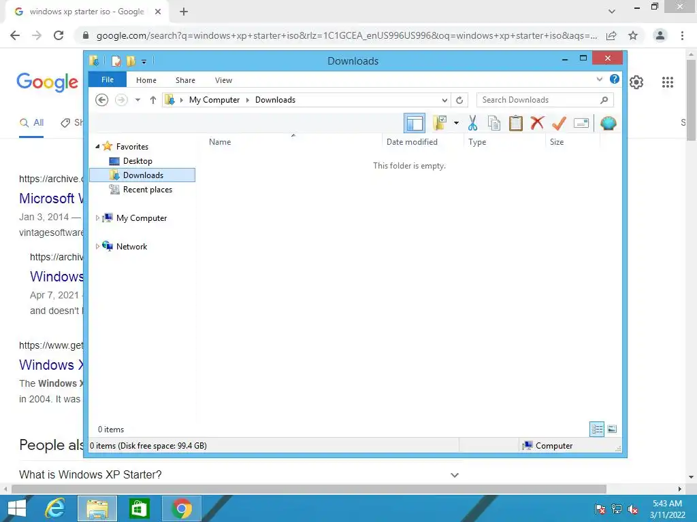Toggle the preview pane layout icon
This screenshot has height=522, width=697.
pos(415,123)
